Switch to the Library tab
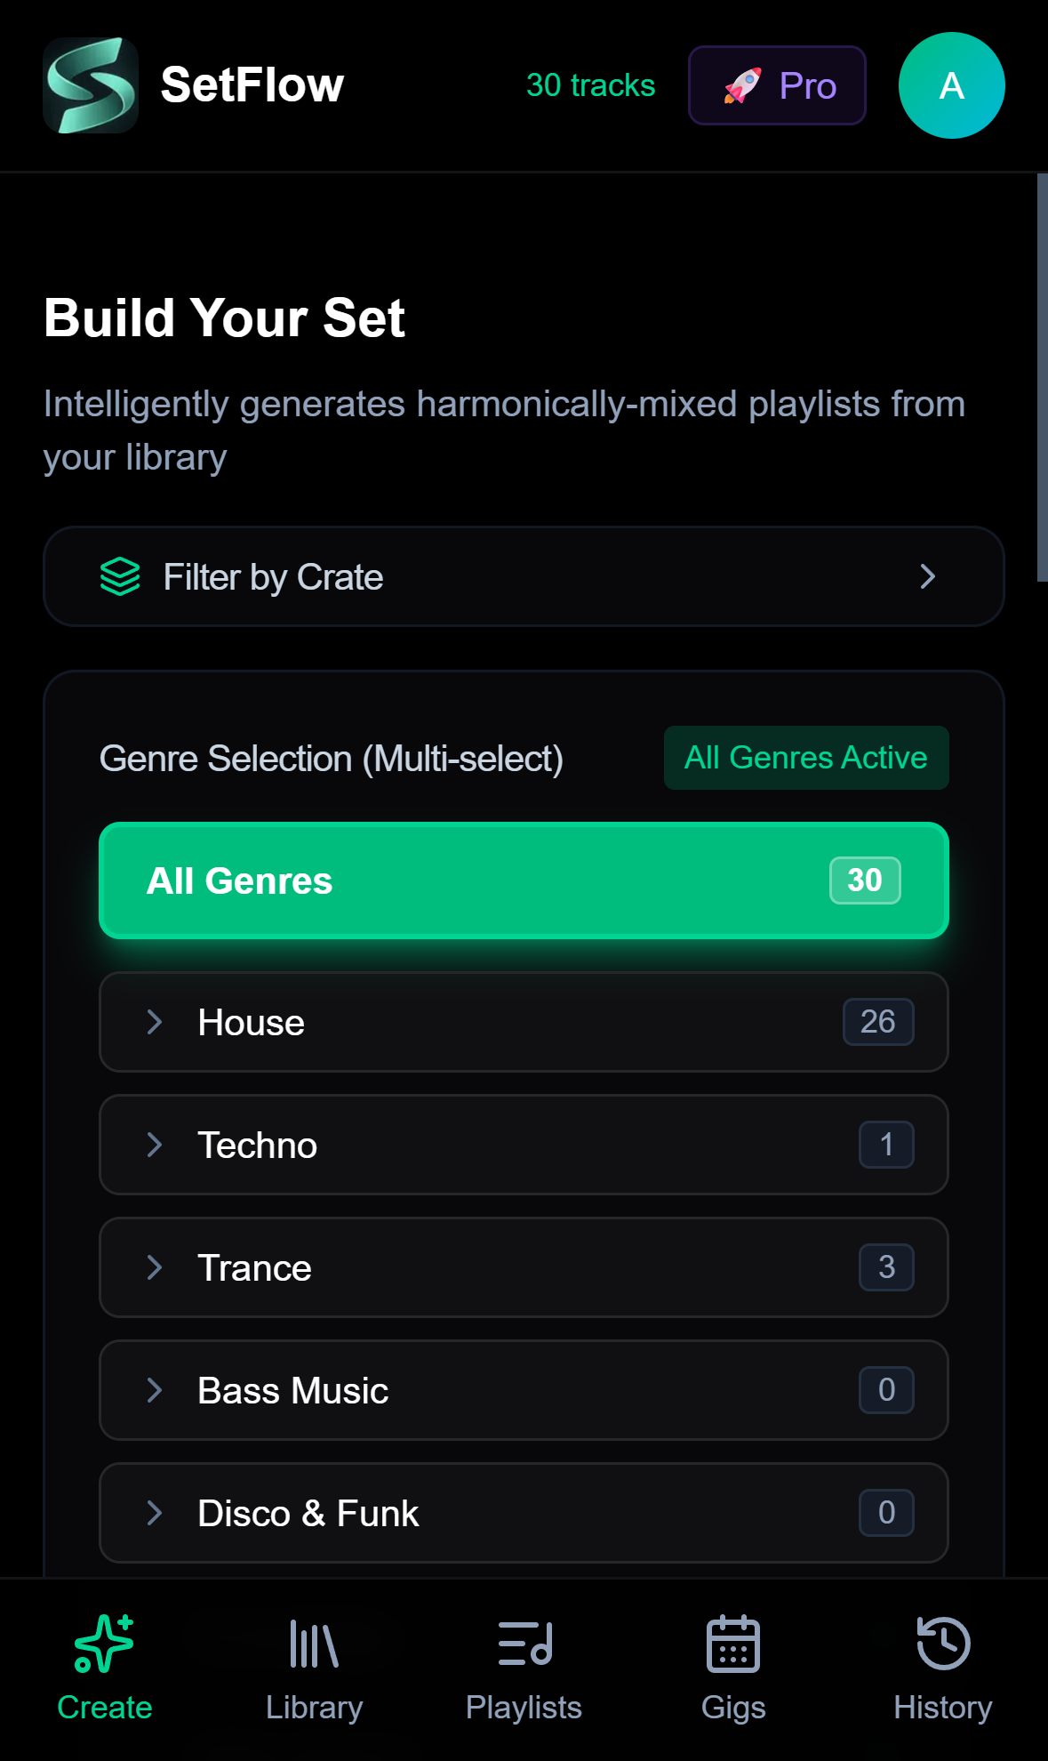Image resolution: width=1048 pixels, height=1761 pixels. click(x=314, y=1672)
